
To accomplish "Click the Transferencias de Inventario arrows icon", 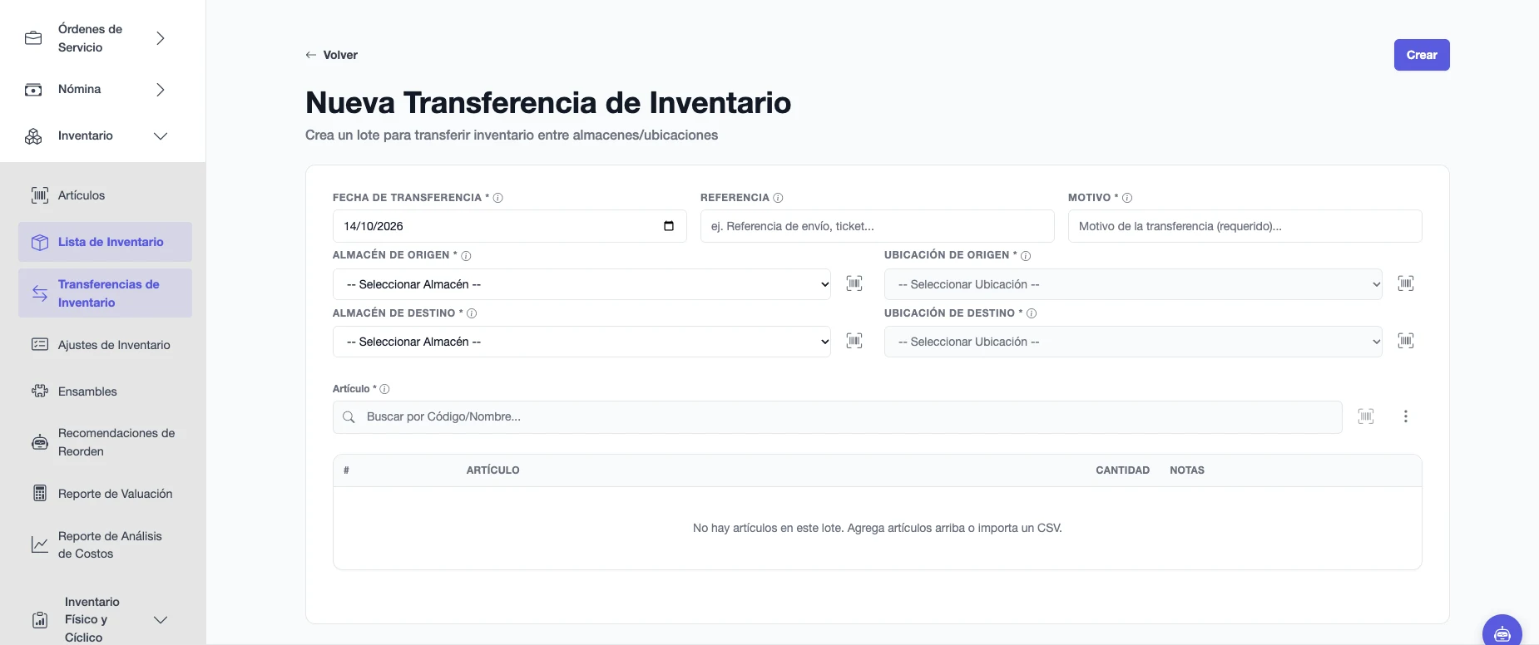I will coord(40,293).
